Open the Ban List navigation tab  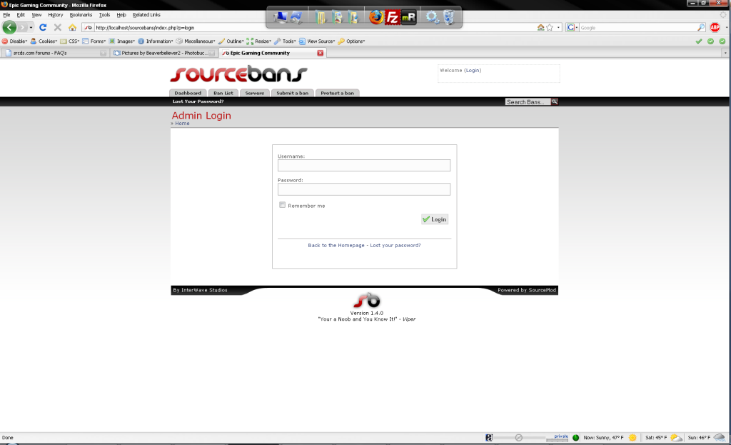pyautogui.click(x=223, y=93)
